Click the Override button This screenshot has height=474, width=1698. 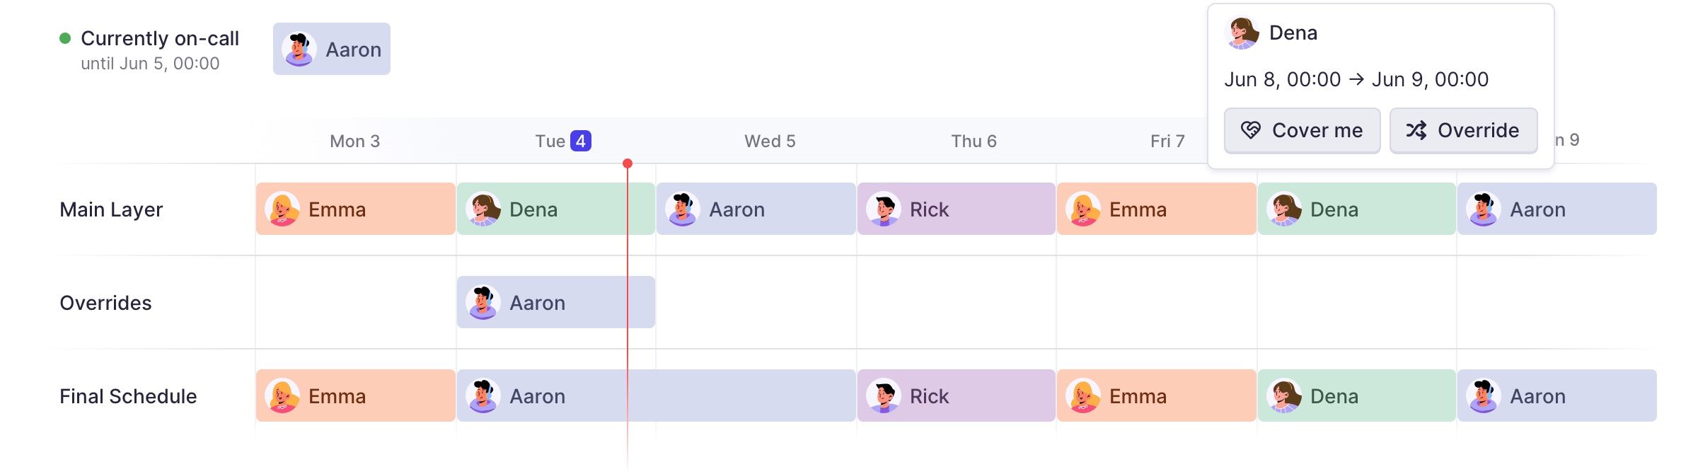1463,130
